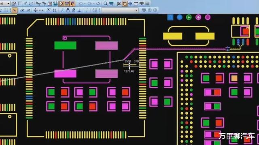Activate the Zoom magnifier tool
The width and height of the screenshot is (259, 145).
click(105, 4)
